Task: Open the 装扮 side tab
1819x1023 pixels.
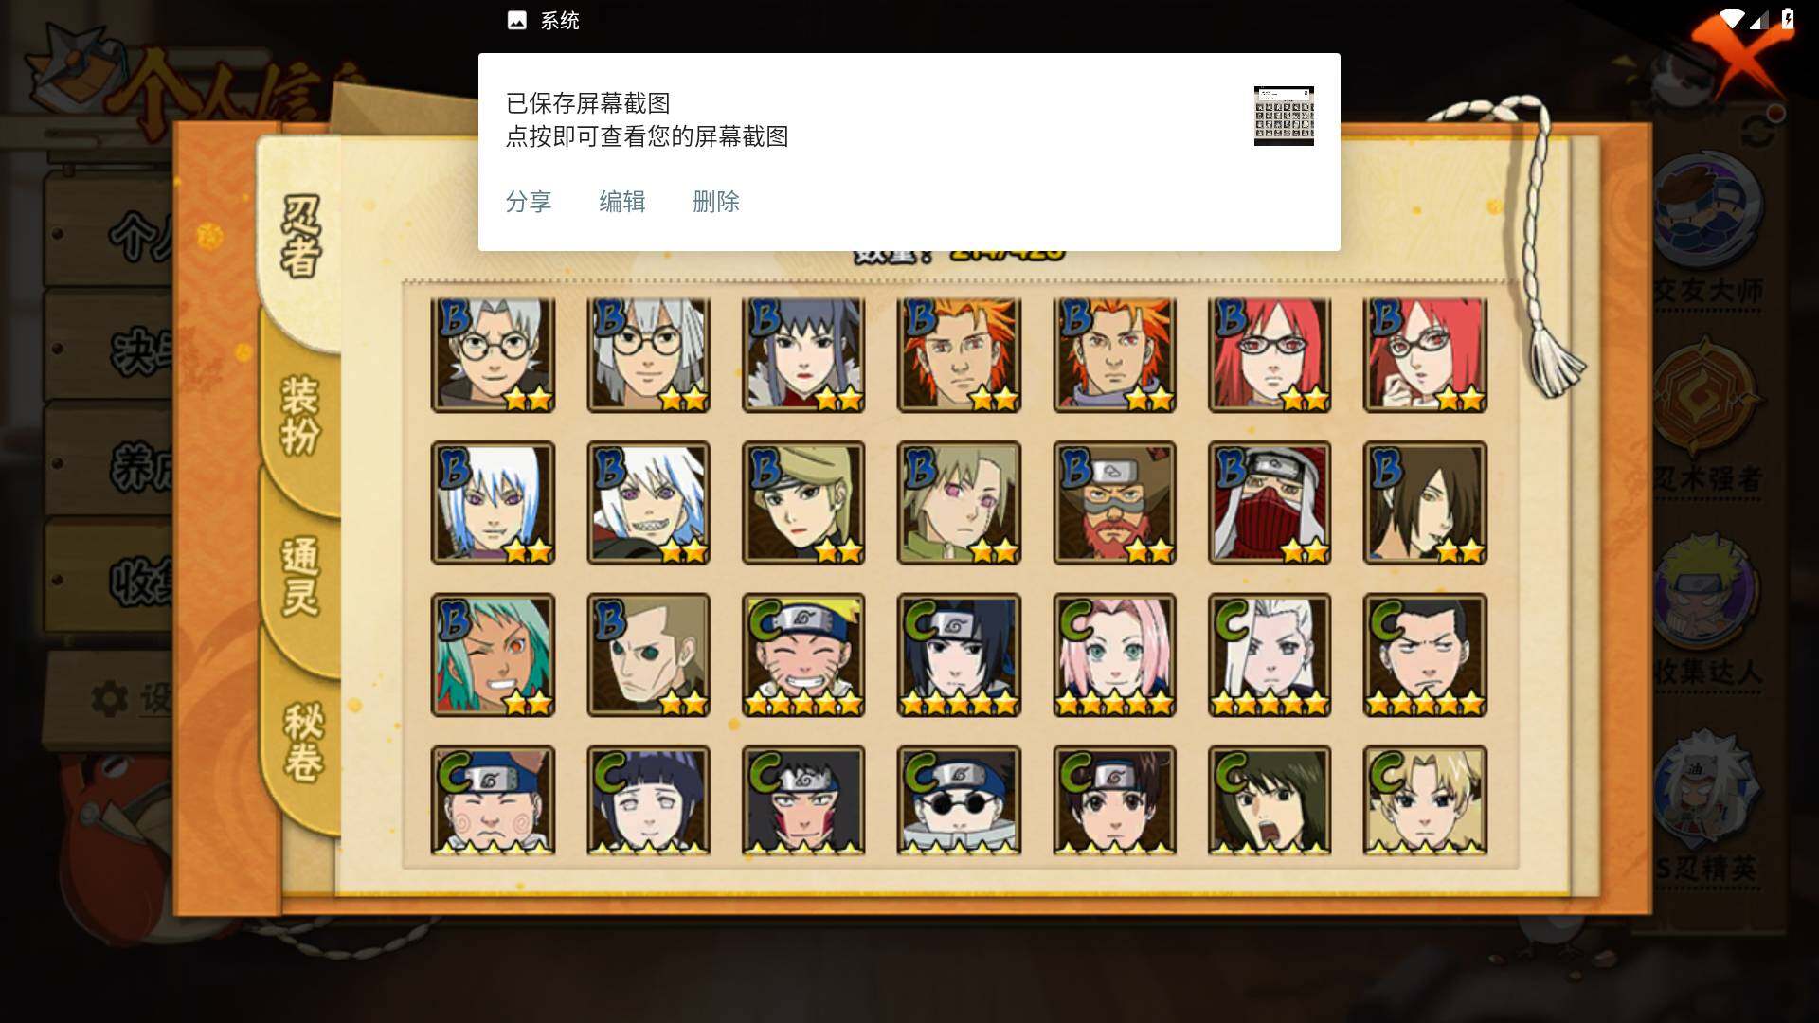Action: [300, 415]
